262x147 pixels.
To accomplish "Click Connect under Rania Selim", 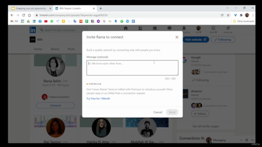I will (x=55, y=105).
